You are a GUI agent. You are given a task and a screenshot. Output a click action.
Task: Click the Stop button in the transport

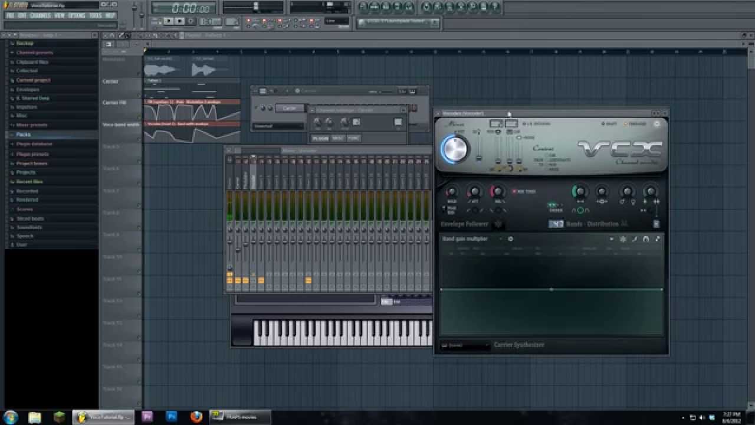179,21
